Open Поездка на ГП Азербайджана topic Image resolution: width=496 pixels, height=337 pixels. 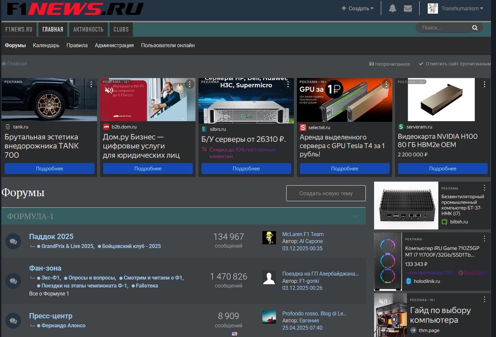[x=320, y=274]
